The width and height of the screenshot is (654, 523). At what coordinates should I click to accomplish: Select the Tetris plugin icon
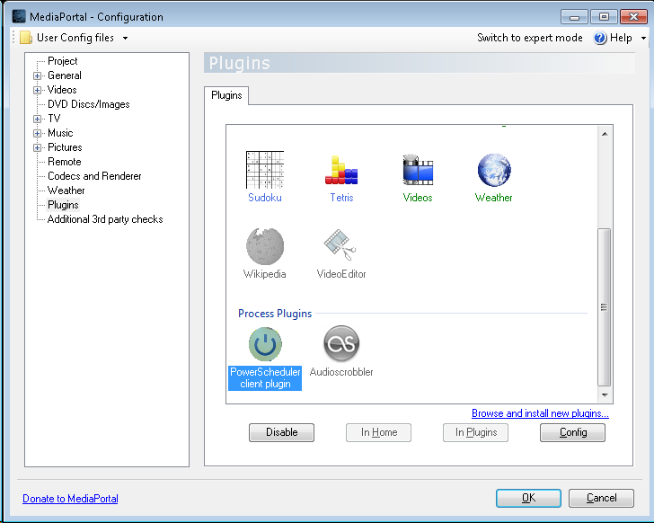(341, 170)
